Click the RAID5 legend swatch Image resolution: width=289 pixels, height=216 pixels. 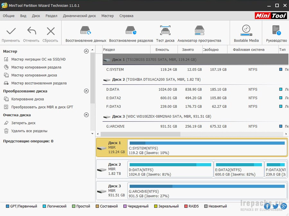click(x=186, y=206)
